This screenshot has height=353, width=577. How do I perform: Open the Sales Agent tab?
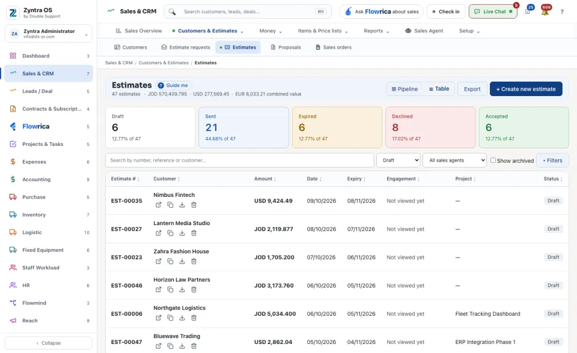point(424,31)
